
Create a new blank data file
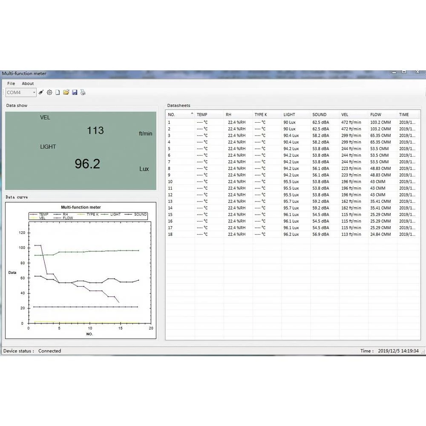click(x=58, y=92)
